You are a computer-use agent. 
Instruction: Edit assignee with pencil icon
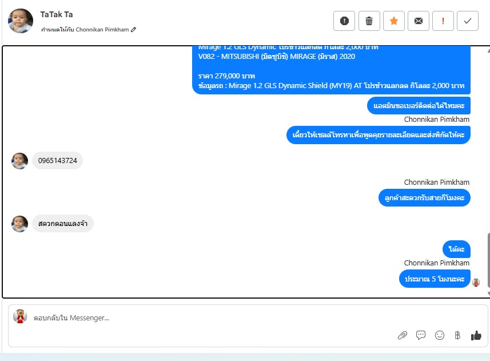point(133,29)
